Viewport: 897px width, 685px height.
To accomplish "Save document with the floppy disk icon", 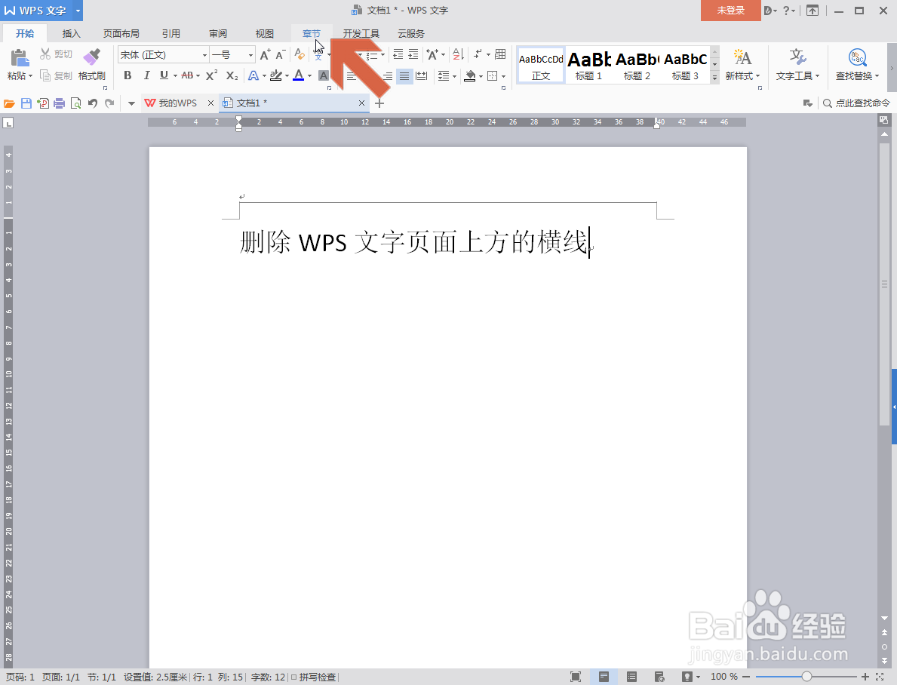I will [x=26, y=103].
